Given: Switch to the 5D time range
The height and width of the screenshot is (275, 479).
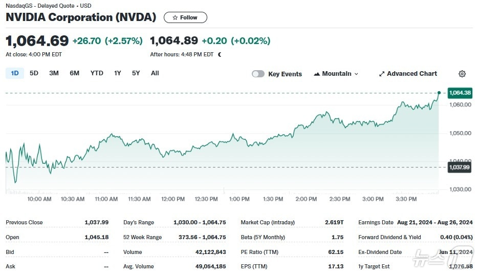Looking at the screenshot, I should 34,73.
